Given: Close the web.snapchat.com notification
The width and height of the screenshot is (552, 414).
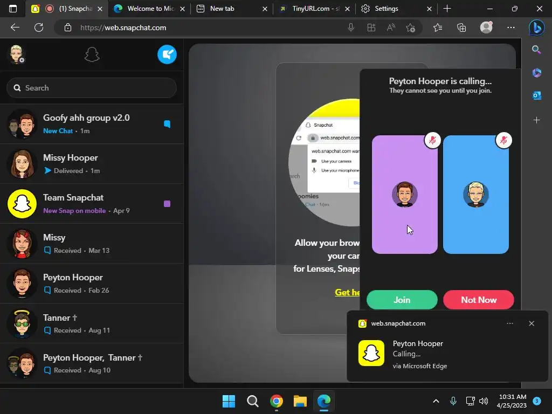Looking at the screenshot, I should point(532,323).
